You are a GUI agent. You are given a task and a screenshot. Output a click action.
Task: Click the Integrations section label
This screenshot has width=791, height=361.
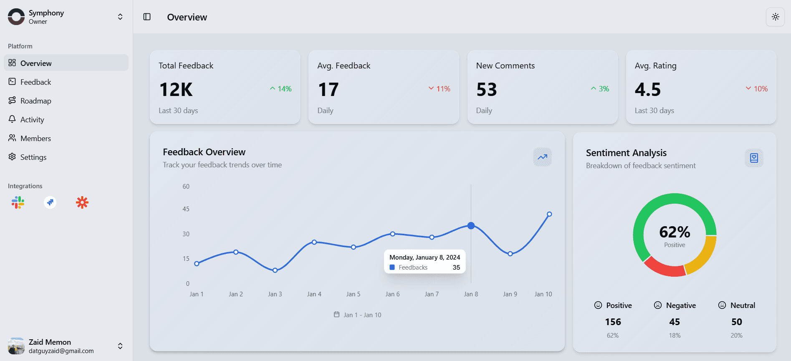25,186
